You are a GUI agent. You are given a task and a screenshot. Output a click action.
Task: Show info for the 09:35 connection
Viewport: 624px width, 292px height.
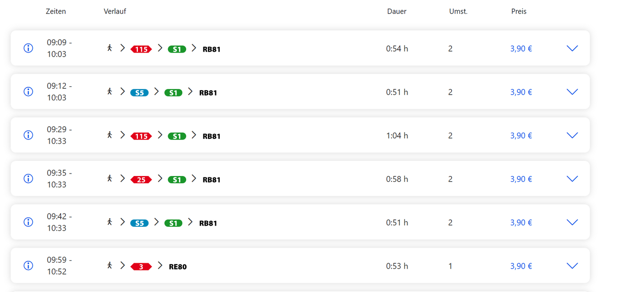pos(28,178)
